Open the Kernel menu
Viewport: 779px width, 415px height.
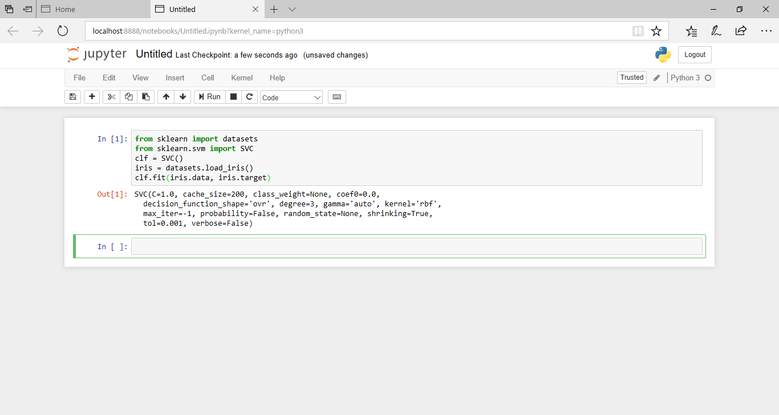pos(241,78)
